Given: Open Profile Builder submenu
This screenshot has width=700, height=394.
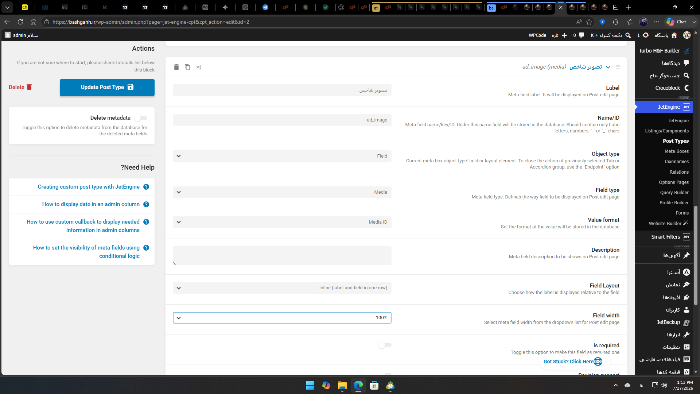Looking at the screenshot, I should [x=674, y=203].
